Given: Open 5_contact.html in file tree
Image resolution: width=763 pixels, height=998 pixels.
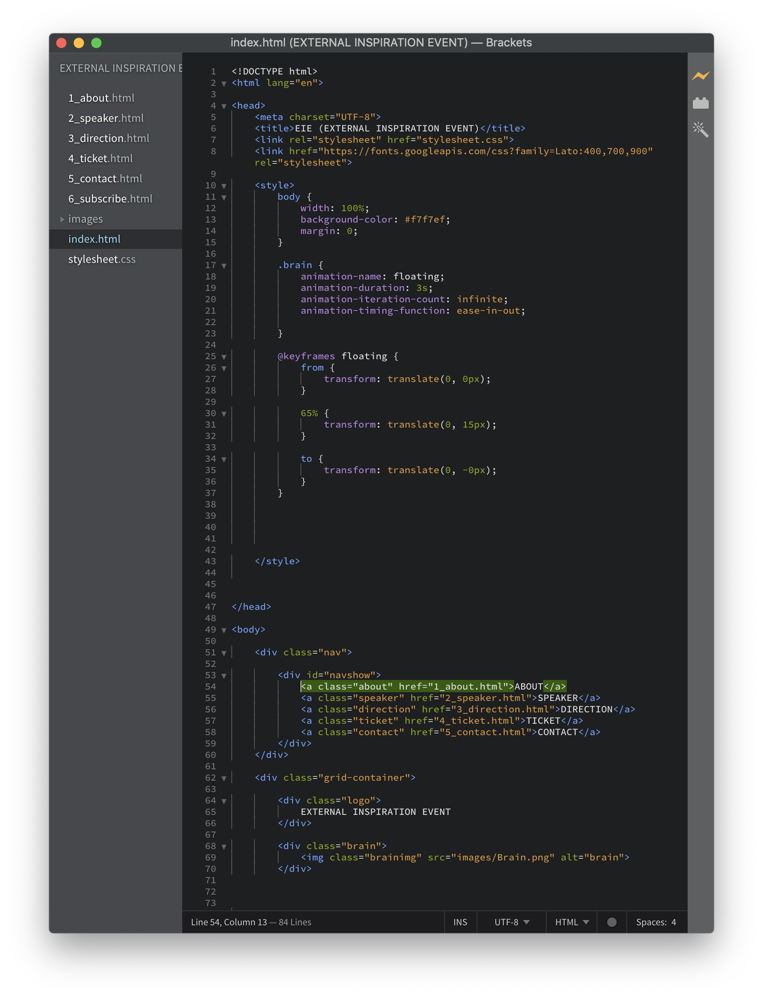Looking at the screenshot, I should [x=105, y=178].
